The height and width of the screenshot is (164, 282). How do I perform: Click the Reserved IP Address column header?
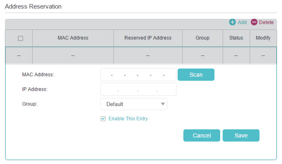point(148,38)
